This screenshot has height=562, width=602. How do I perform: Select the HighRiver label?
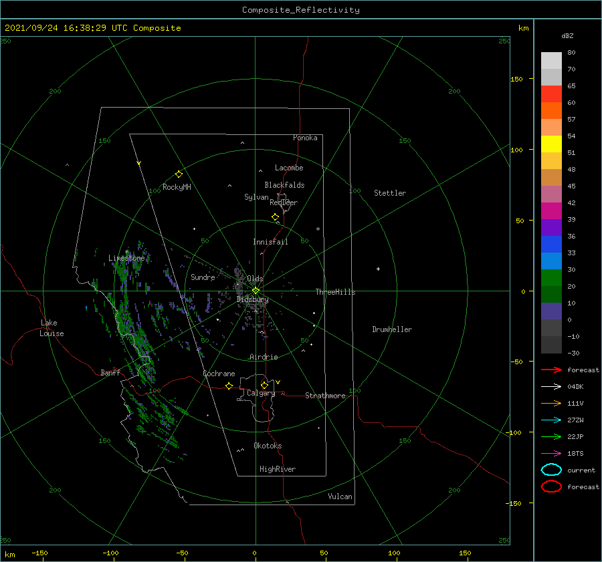(x=278, y=469)
